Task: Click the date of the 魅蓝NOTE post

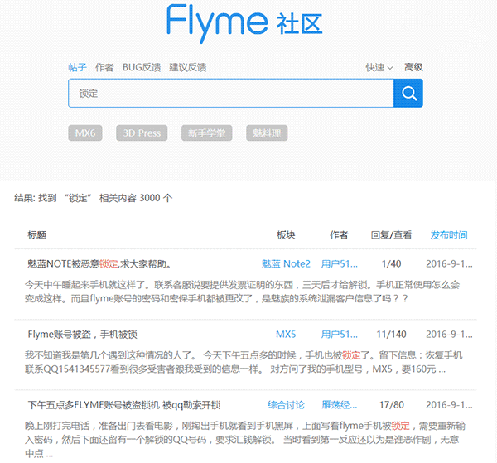Action: (449, 263)
